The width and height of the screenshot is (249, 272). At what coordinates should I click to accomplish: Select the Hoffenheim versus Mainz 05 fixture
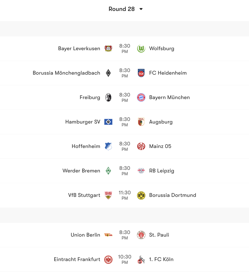[124, 146]
